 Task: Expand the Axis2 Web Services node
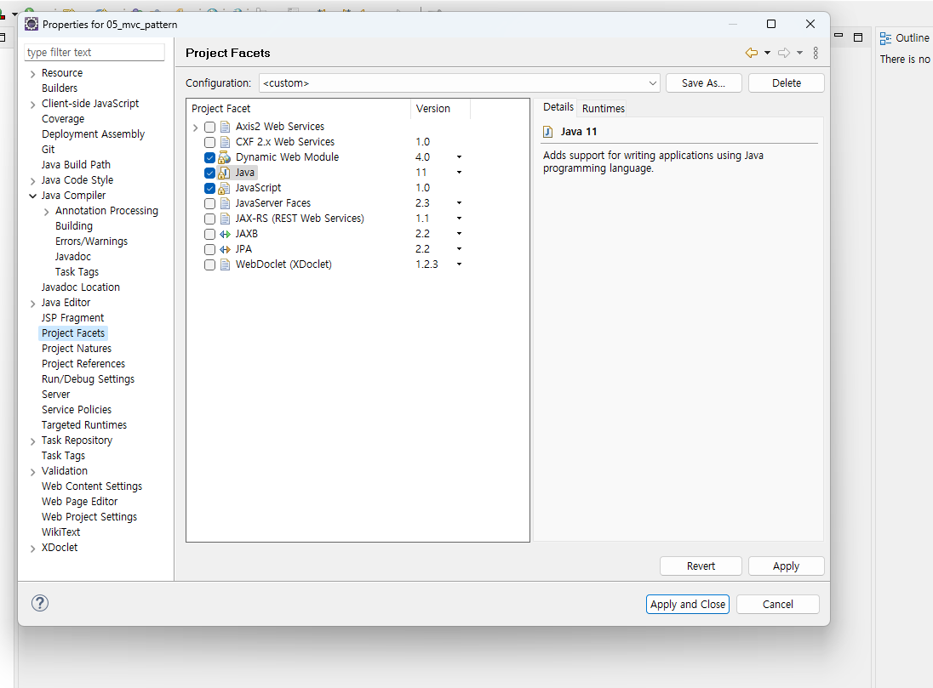(x=195, y=128)
